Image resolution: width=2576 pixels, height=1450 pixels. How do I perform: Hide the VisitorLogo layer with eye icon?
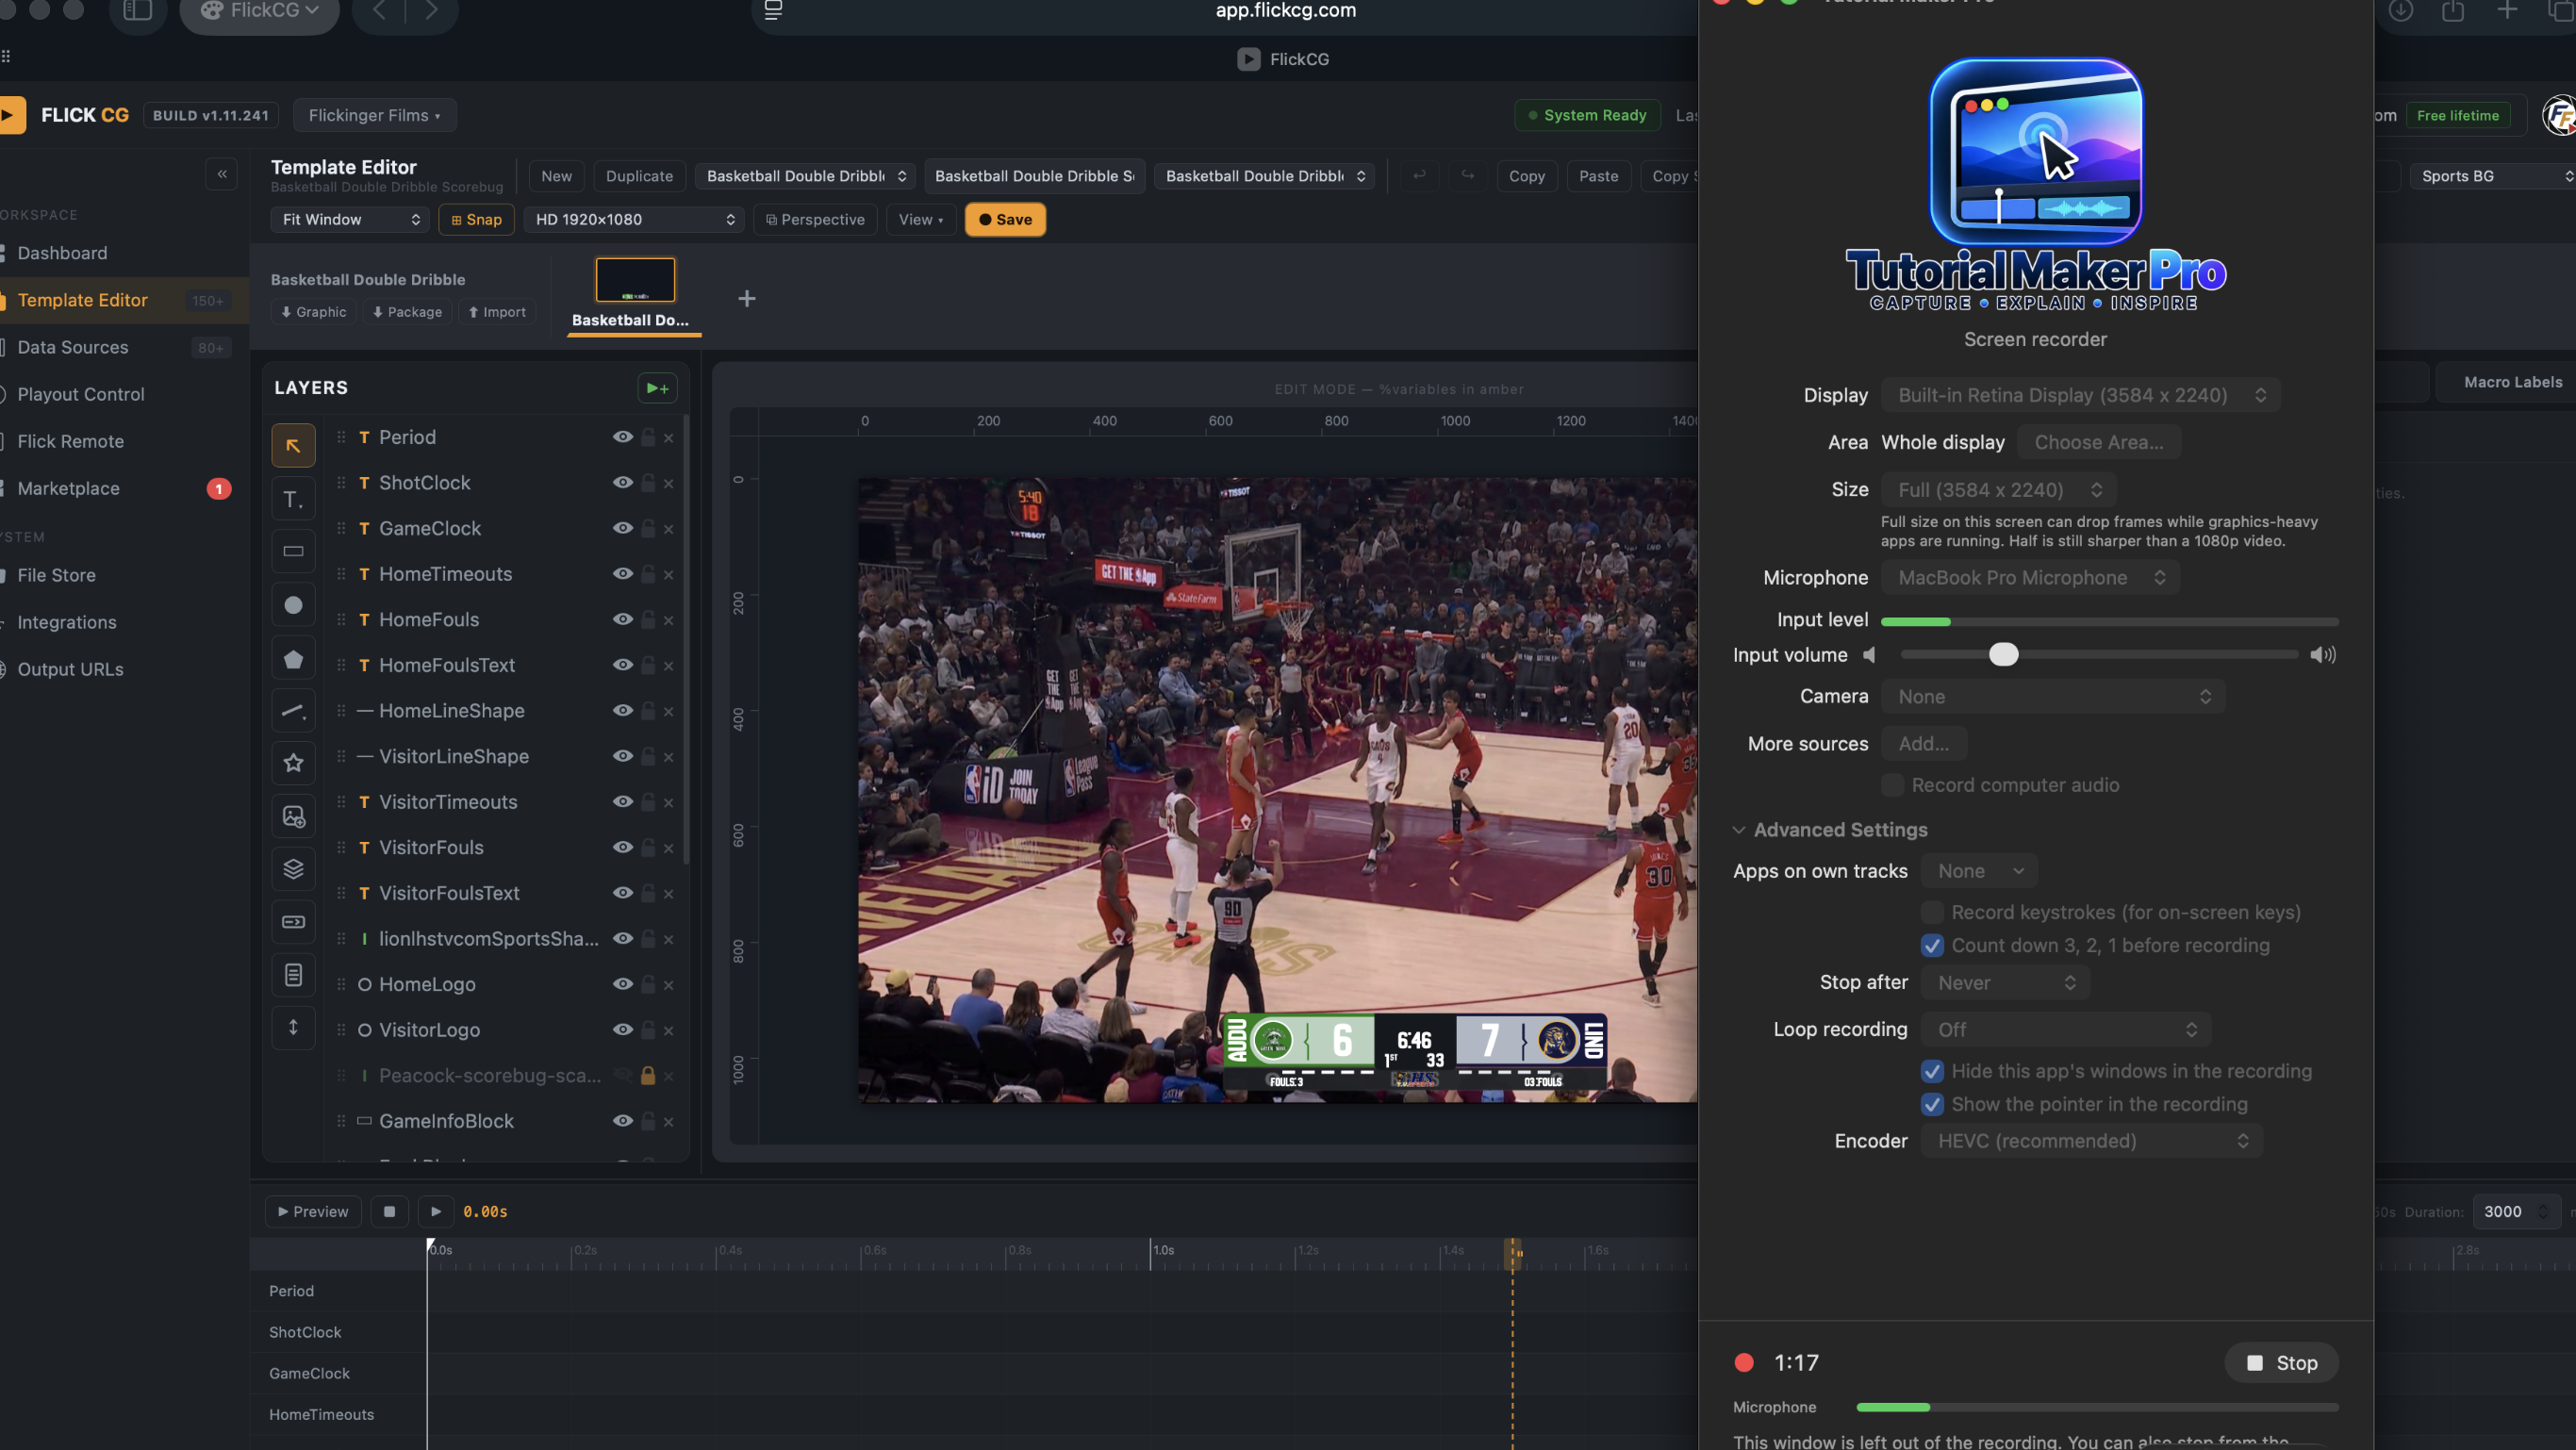coord(622,1029)
